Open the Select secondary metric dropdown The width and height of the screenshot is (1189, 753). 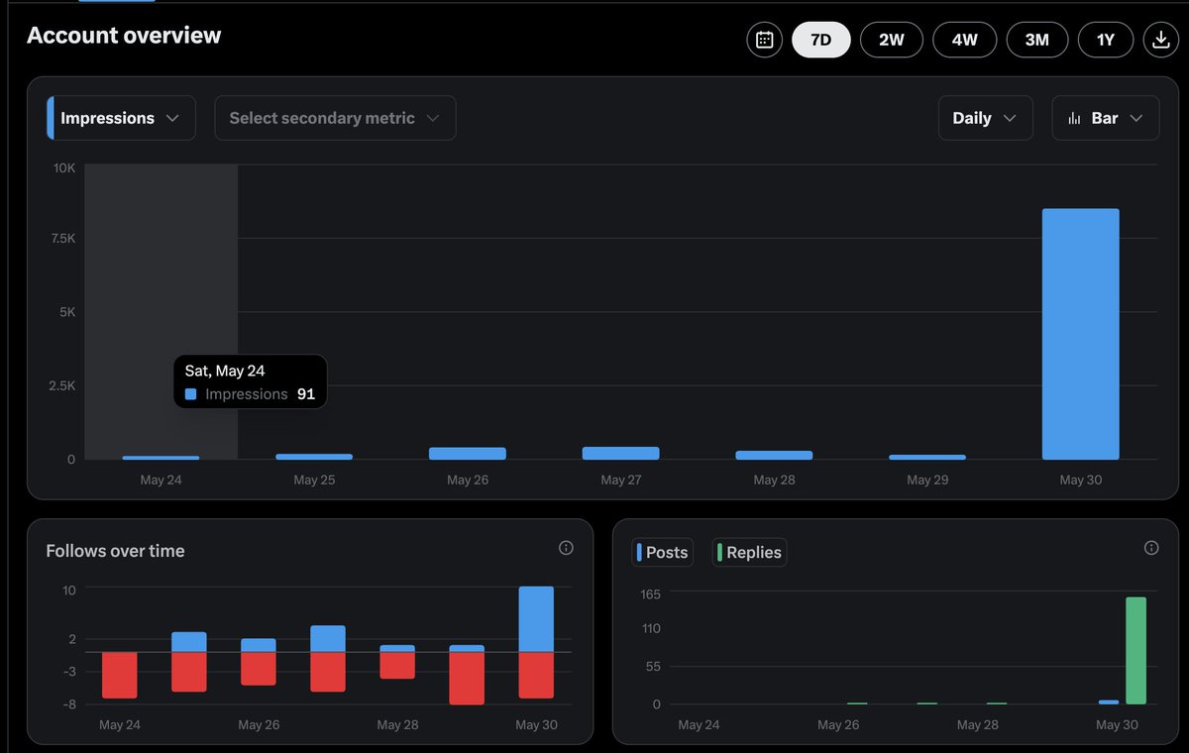(x=335, y=118)
